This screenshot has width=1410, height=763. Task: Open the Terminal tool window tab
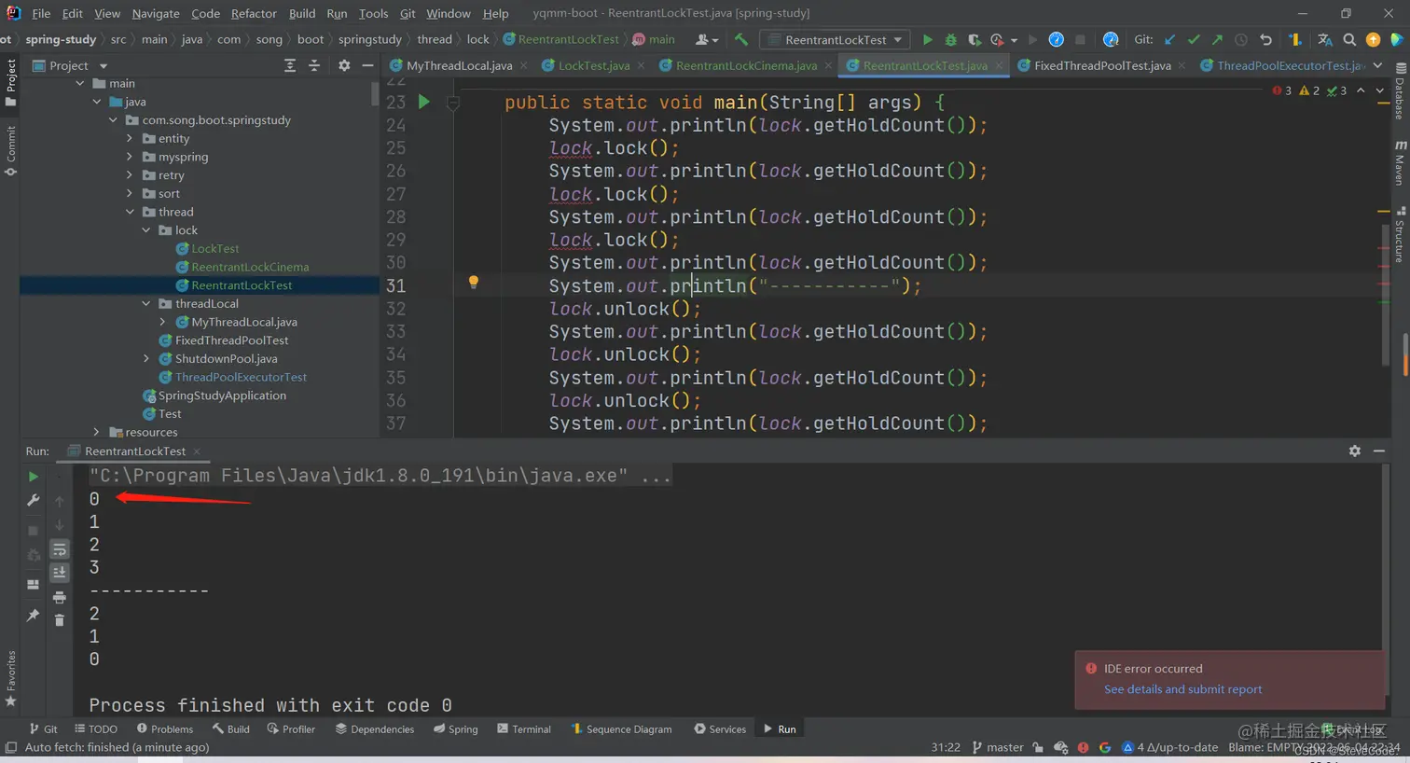click(524, 729)
